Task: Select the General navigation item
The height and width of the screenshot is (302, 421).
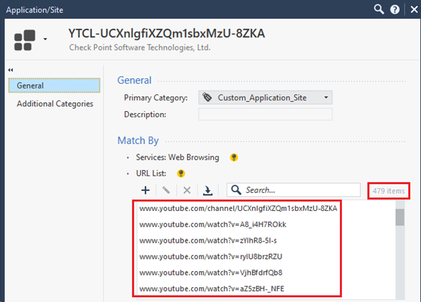Action: click(54, 86)
